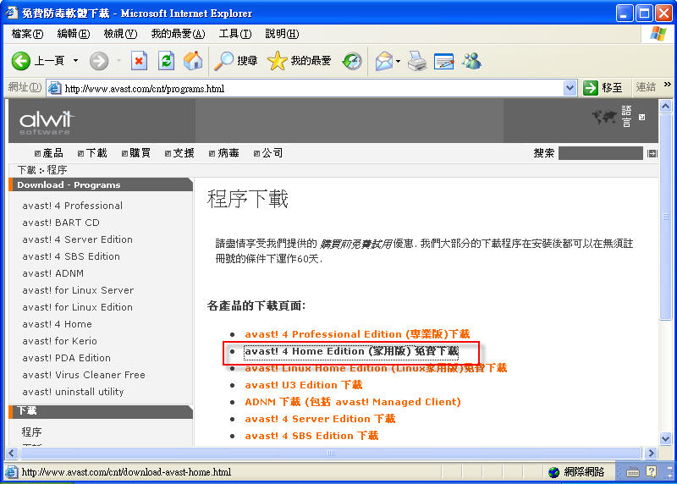Viewport: 677px width, 484px height.
Task: Click the vertical scrollbar down arrow
Action: tap(665, 438)
